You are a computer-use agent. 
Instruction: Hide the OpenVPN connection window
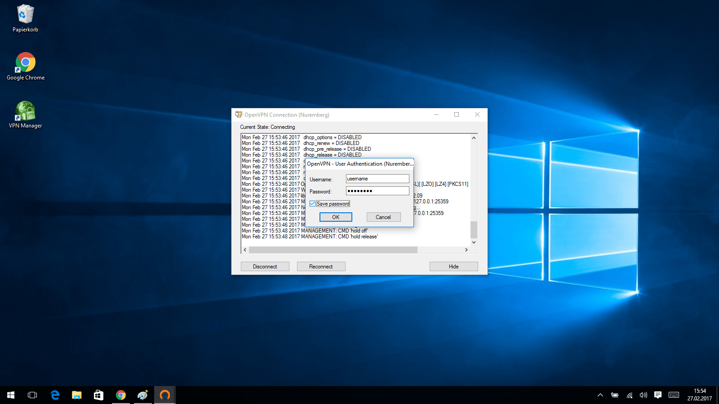454,267
